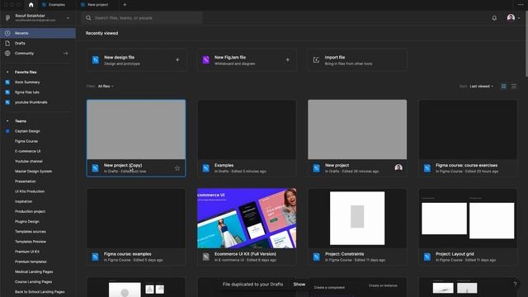
Task: Click Show in file duplicated toast
Action: 299,285
